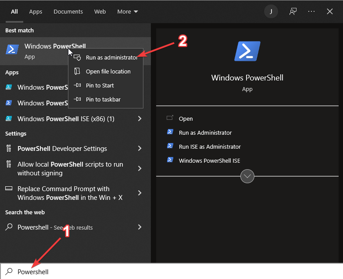Click the magnifier icon beside web results
Image resolution: width=343 pixels, height=279 pixels.
pyautogui.click(x=9, y=227)
